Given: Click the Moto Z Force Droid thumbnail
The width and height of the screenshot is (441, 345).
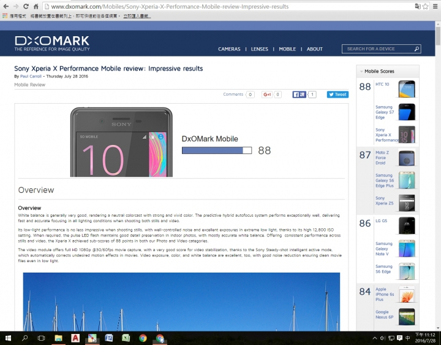Looking at the screenshot, I should point(407,158).
